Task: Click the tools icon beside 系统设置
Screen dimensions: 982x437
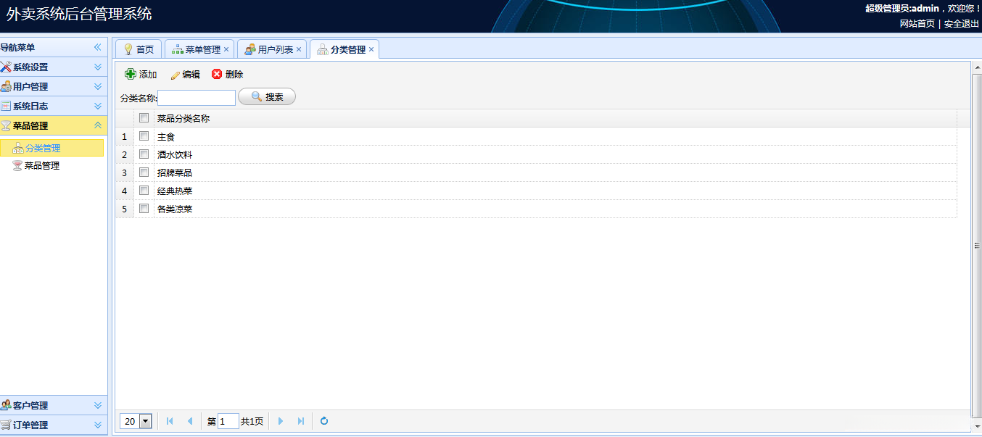Action: pos(6,67)
